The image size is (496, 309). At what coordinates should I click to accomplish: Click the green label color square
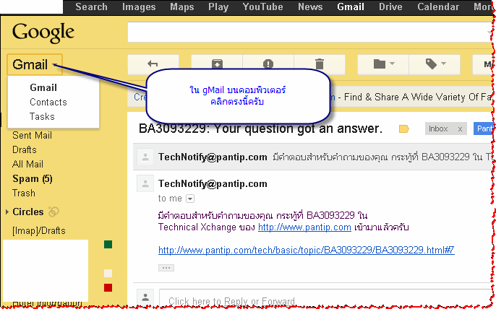coord(108,244)
